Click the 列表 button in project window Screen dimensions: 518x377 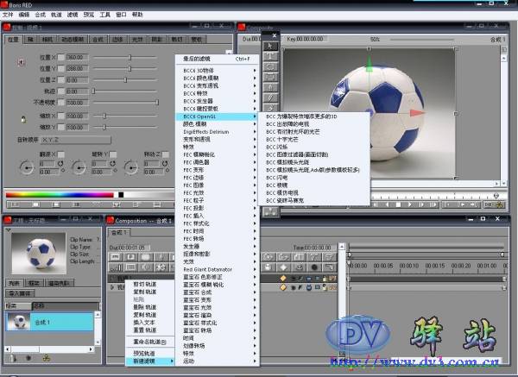pyautogui.click(x=14, y=283)
